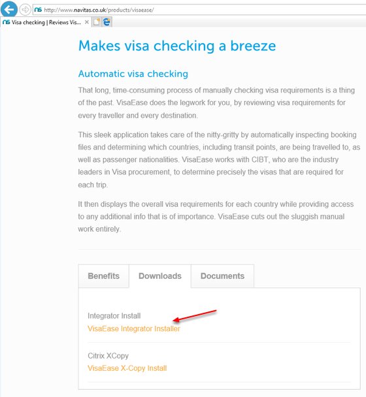Click the paragraph starting 'That long, time-consuming'
Image resolution: width=366 pixels, height=397 pixels.
(x=216, y=103)
